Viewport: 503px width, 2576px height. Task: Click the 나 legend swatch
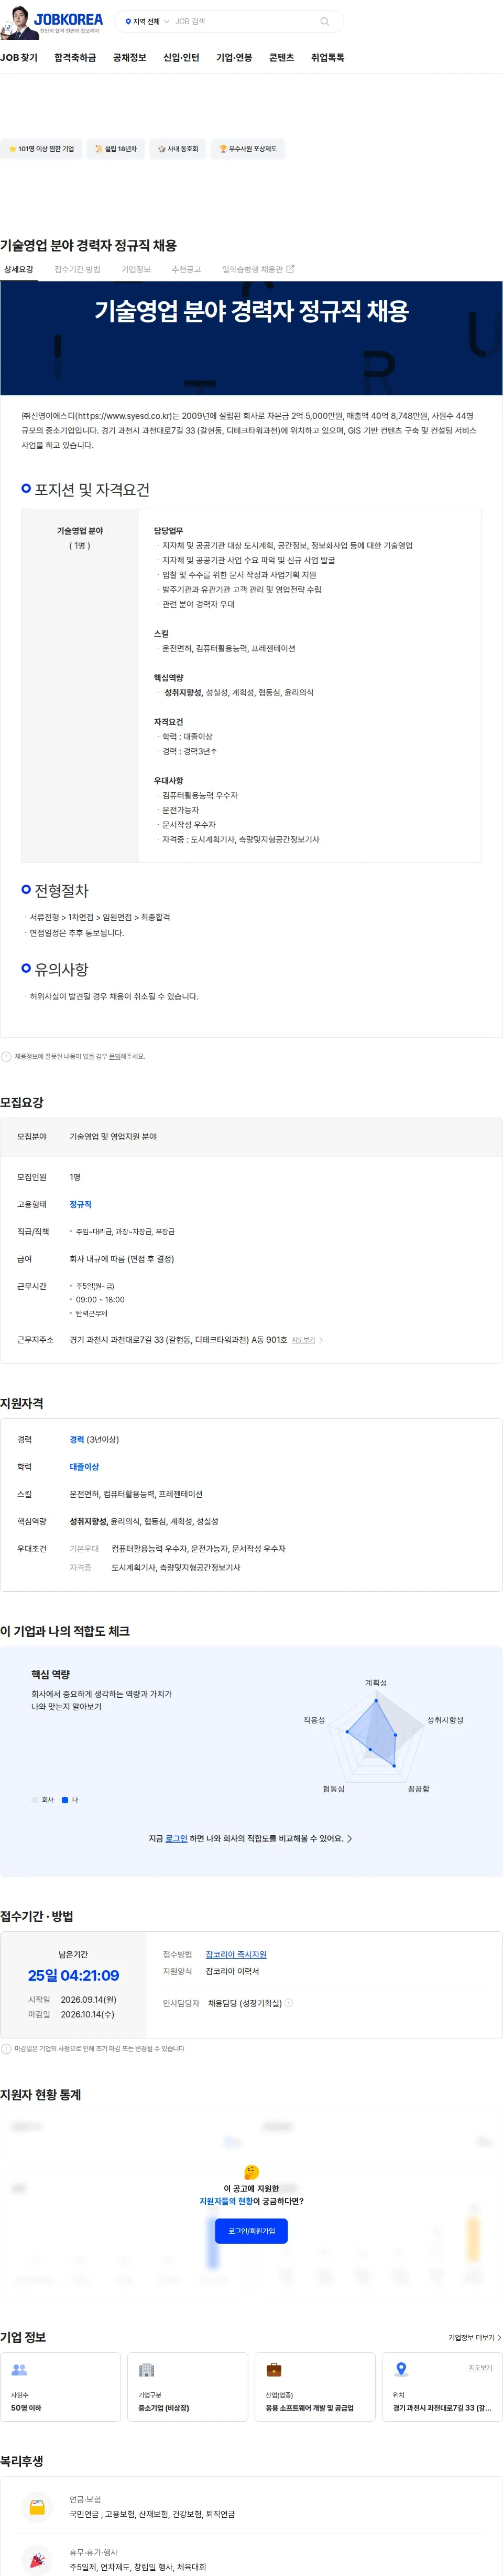[65, 1799]
